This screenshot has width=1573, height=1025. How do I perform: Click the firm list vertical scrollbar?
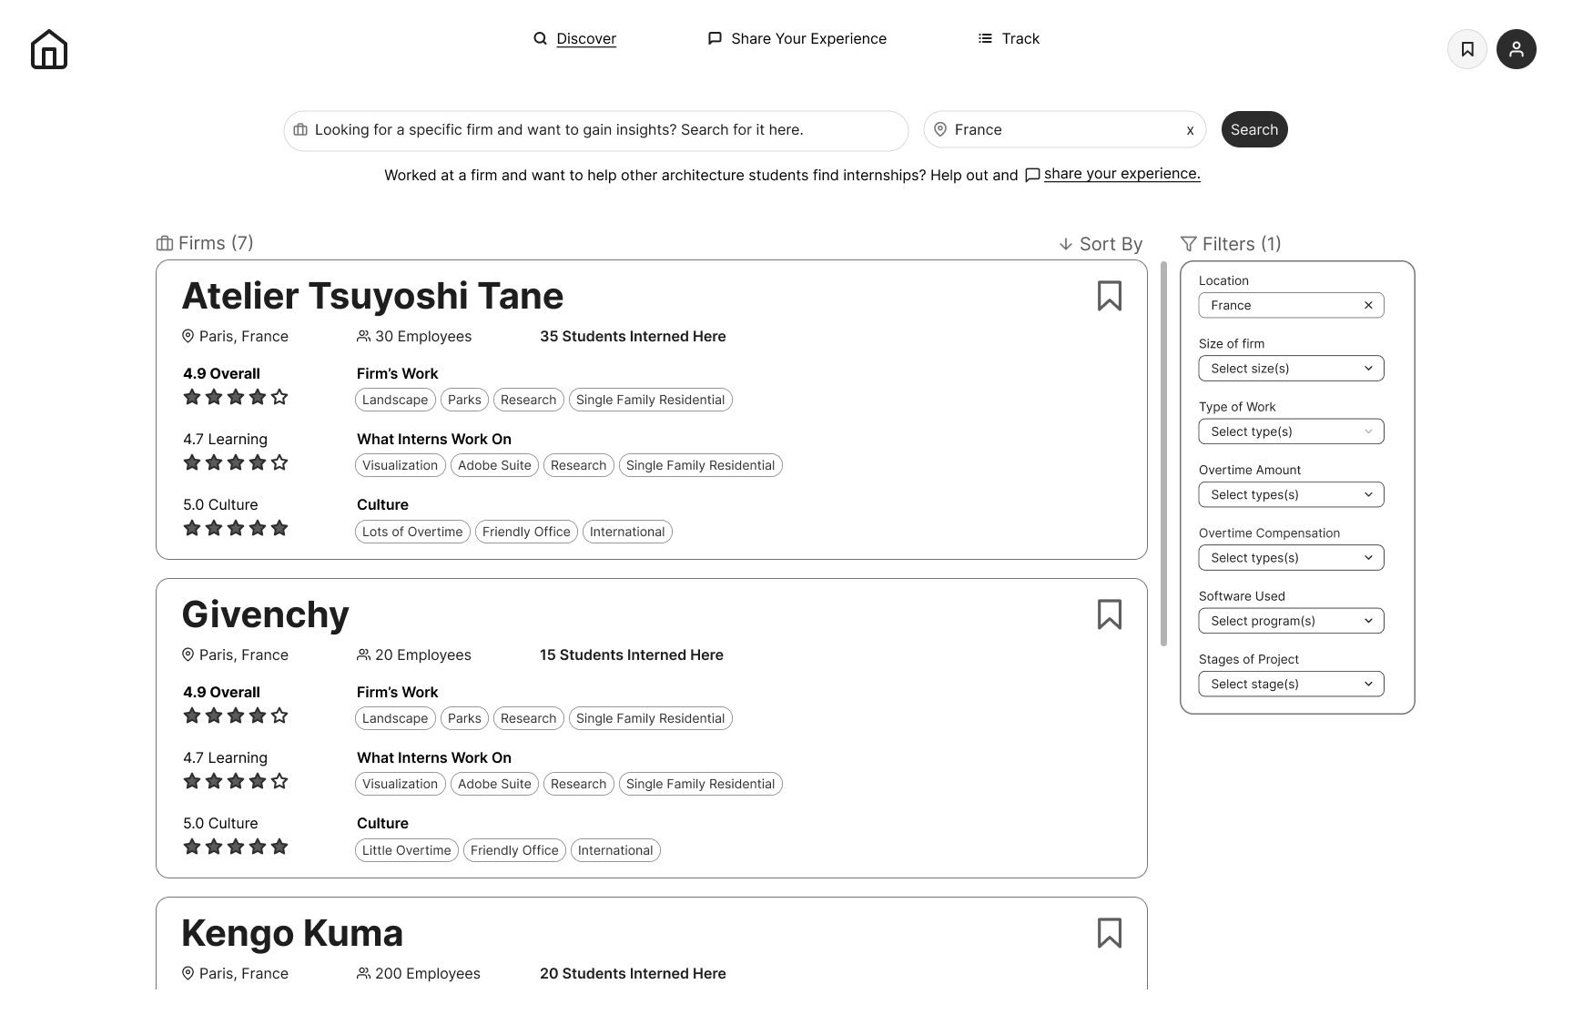point(1163,453)
